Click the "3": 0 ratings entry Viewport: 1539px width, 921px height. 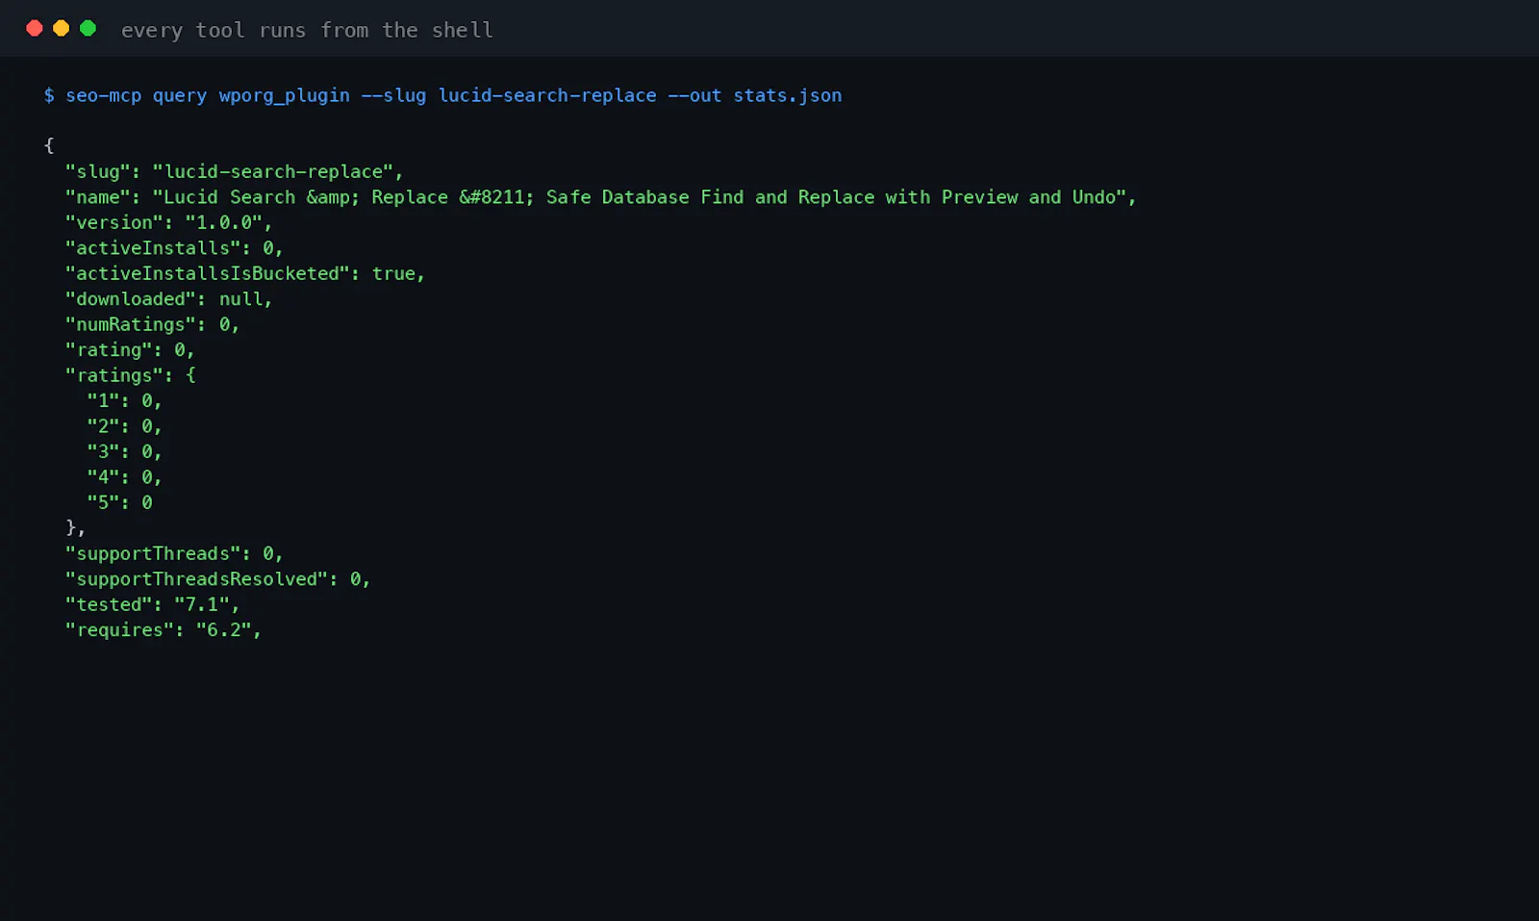(124, 451)
